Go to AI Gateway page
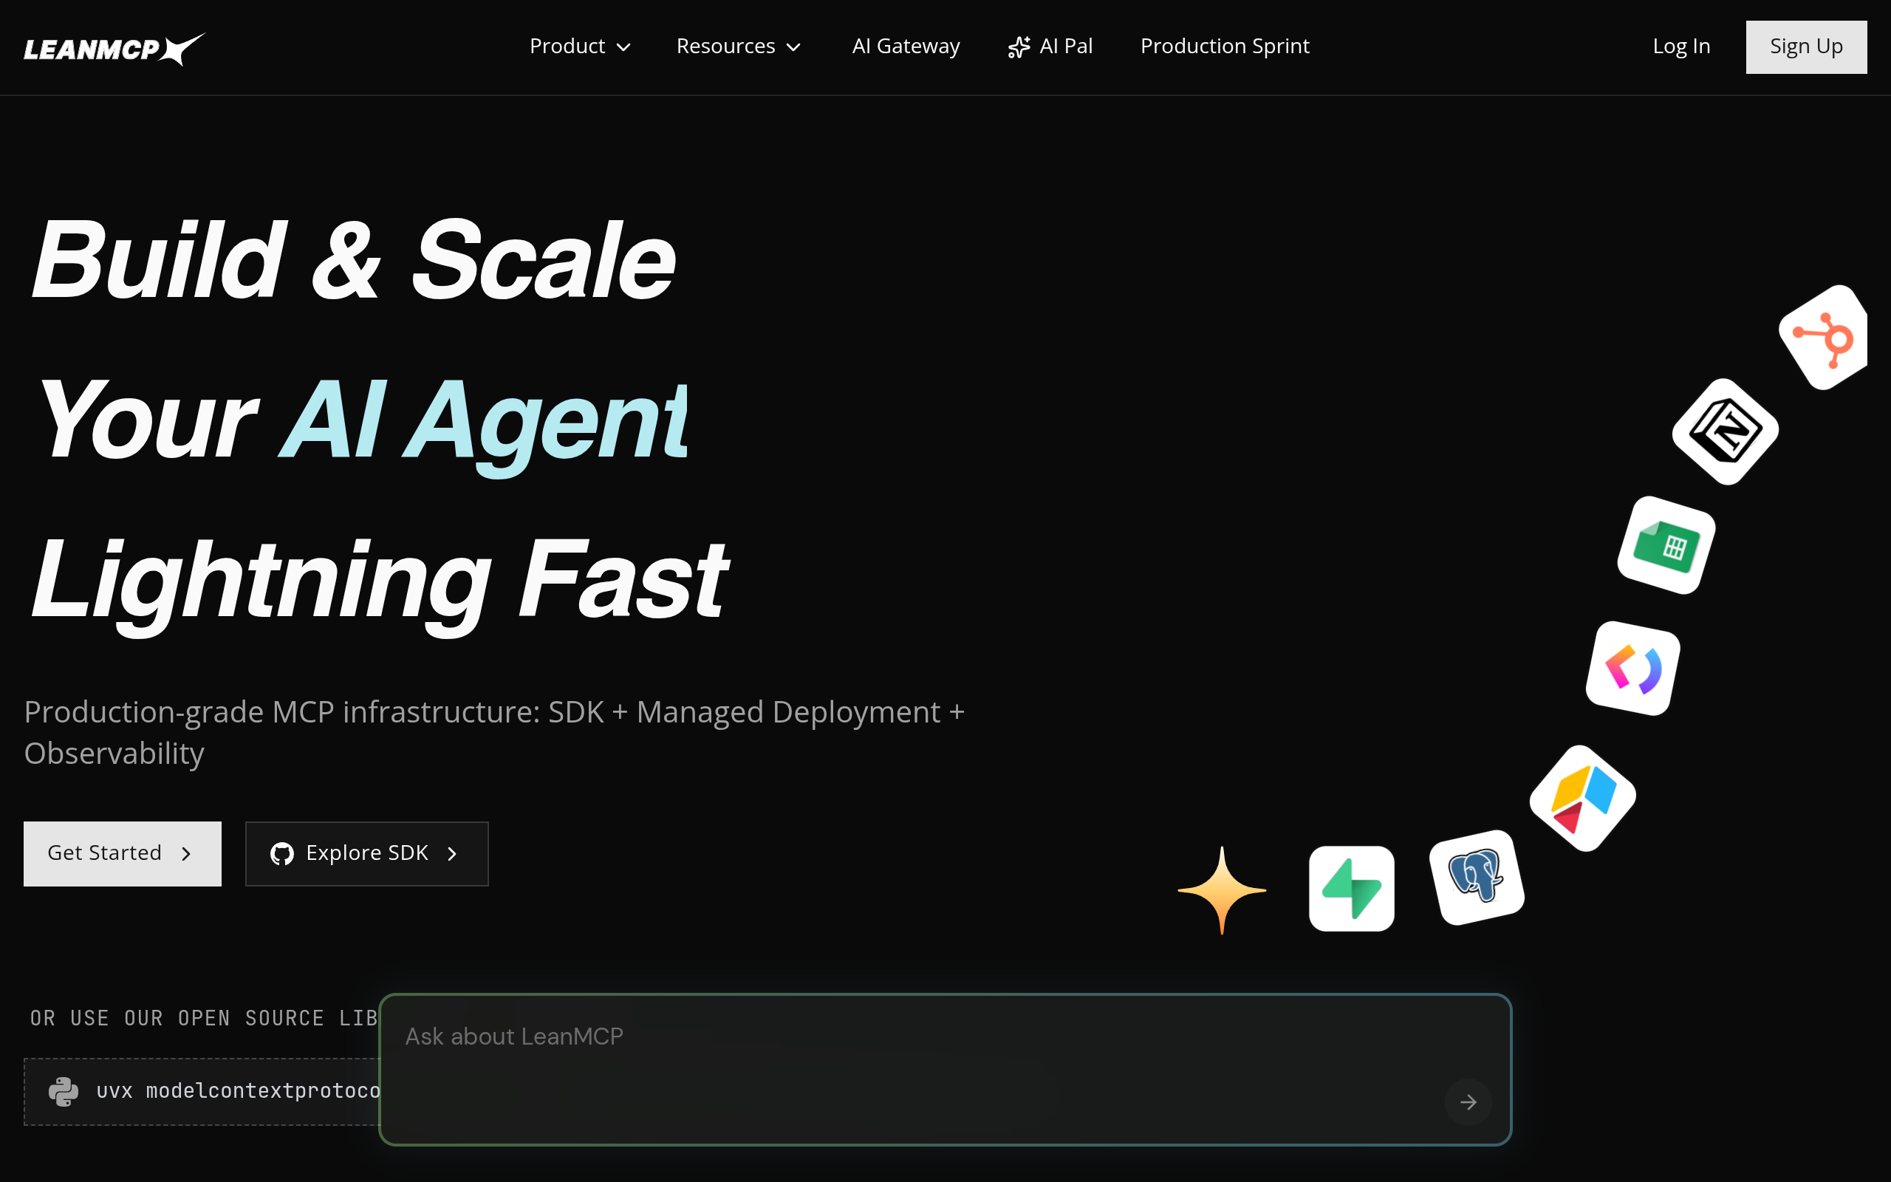The height and width of the screenshot is (1182, 1891). 906,46
